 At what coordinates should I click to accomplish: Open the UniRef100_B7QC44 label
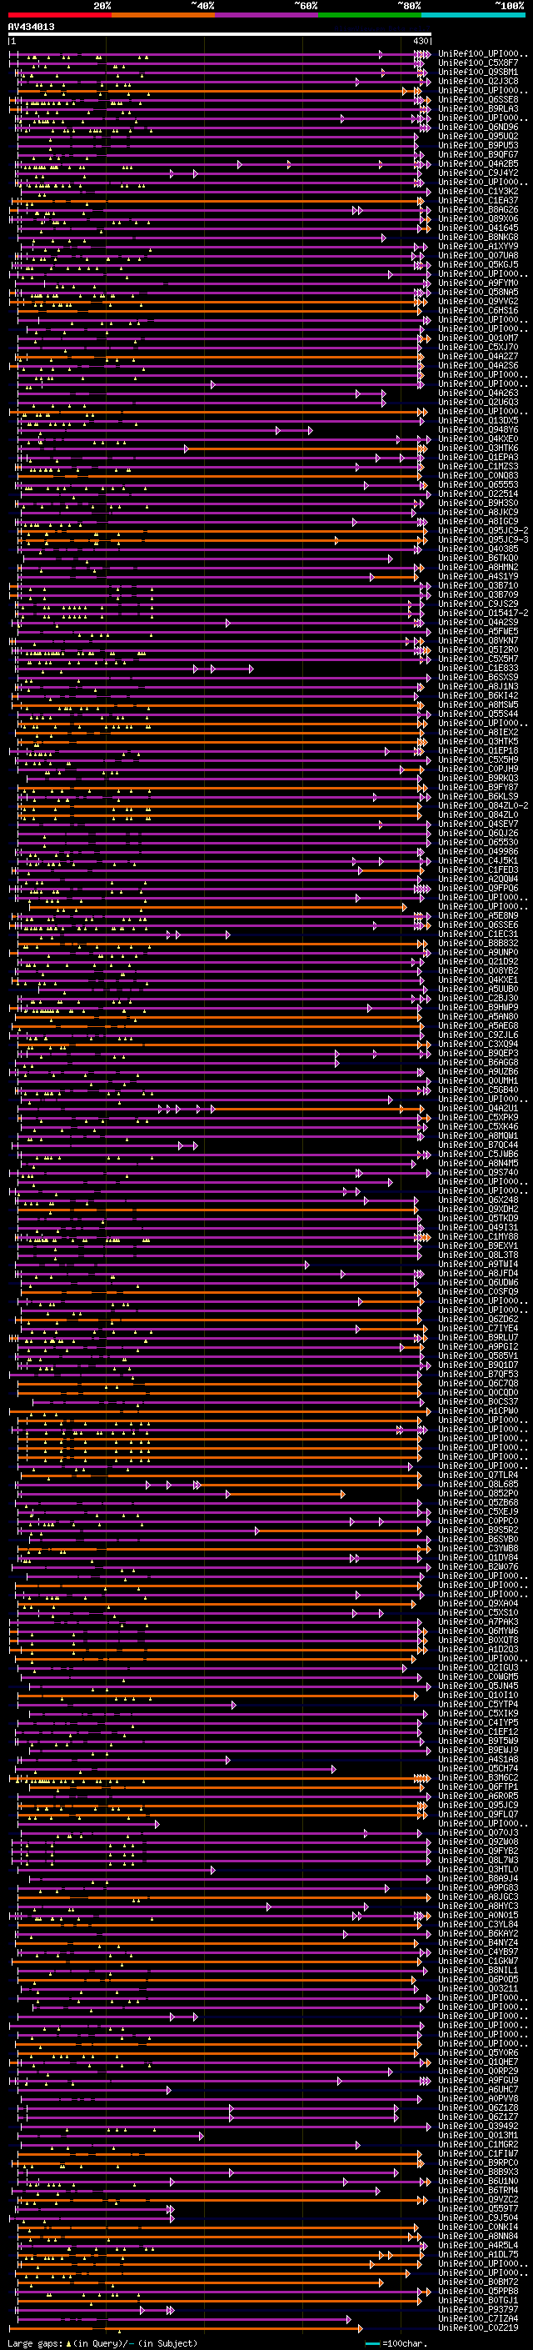tap(478, 1145)
